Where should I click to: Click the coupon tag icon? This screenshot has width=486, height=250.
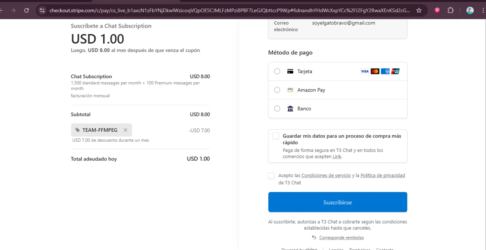coord(77,130)
